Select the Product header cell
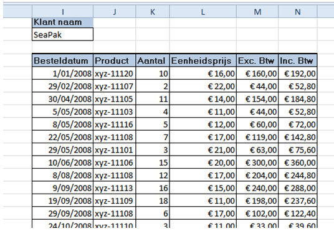Screen dimensions: 334x231 [115, 60]
